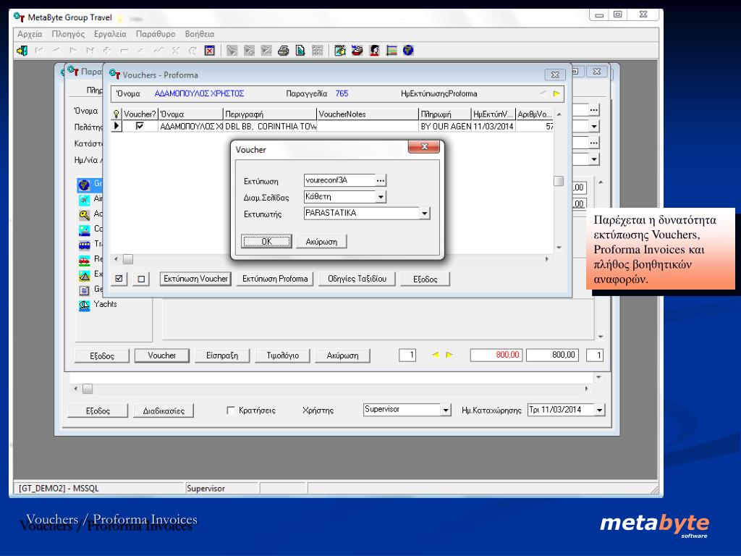
Task: Open the Εργαλεία menu
Action: pos(110,34)
